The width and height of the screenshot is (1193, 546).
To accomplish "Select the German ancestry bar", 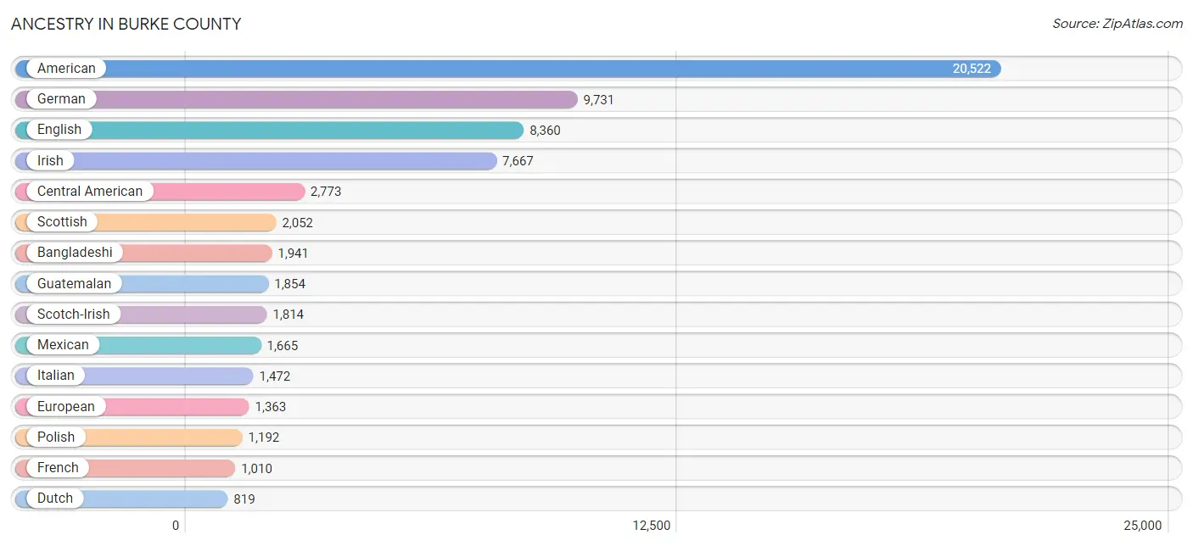I will pyautogui.click(x=296, y=99).
